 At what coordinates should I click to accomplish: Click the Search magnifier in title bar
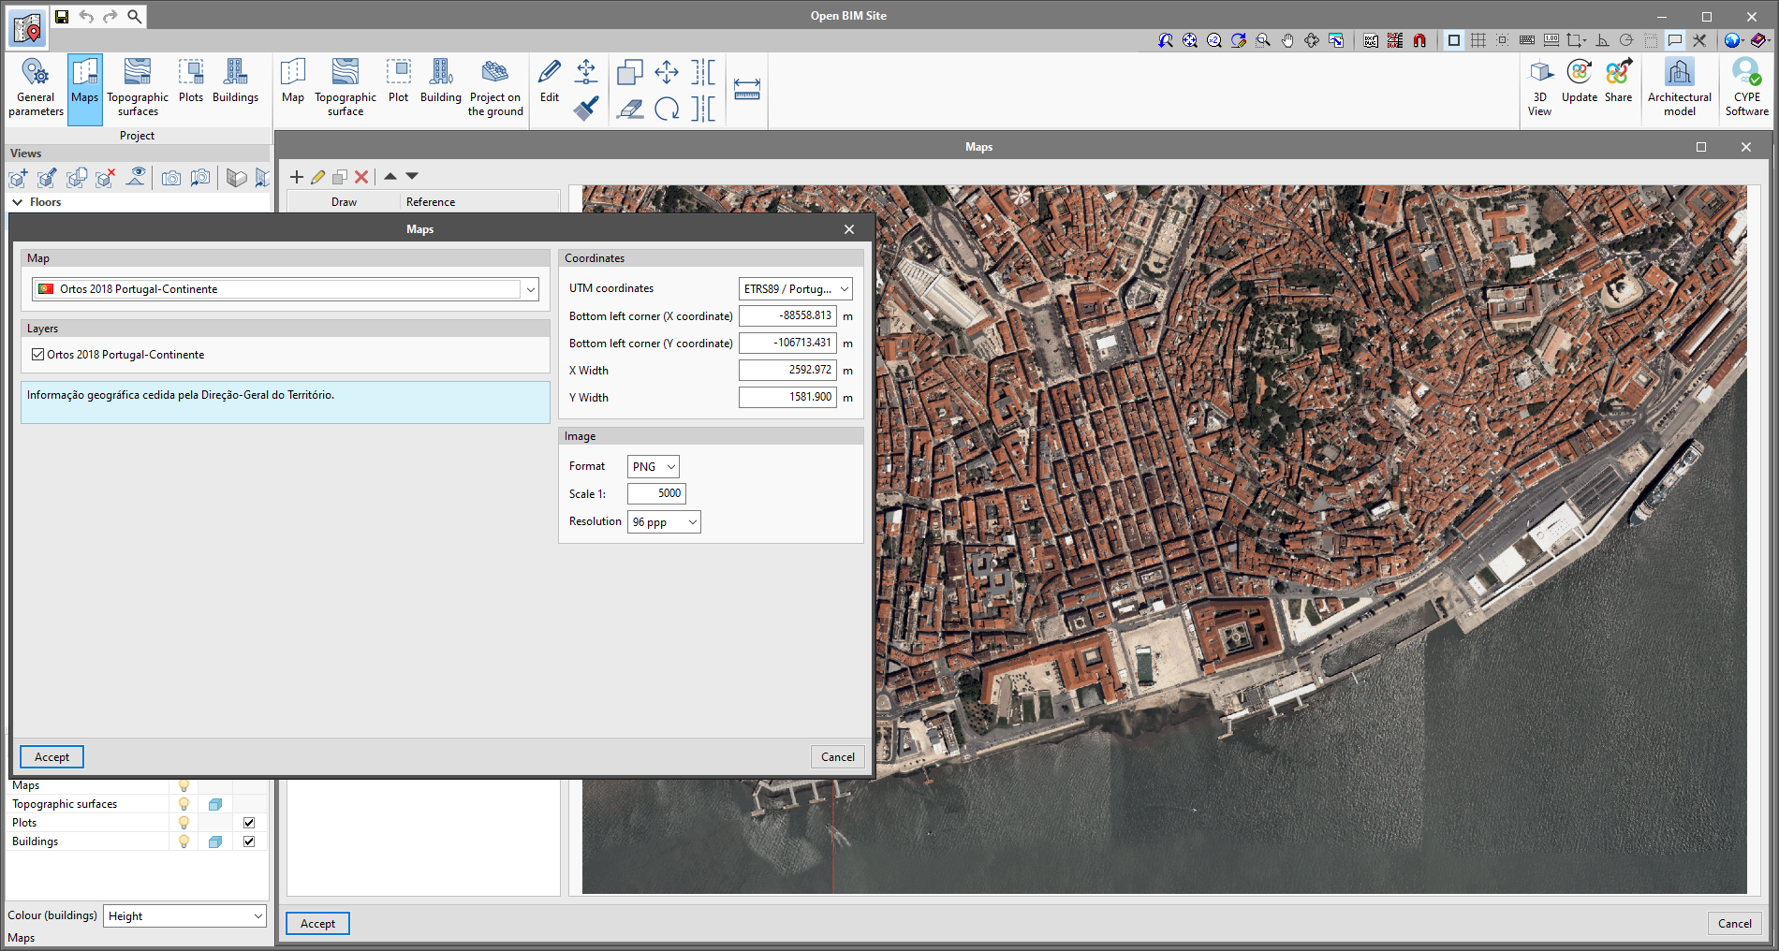tap(135, 16)
